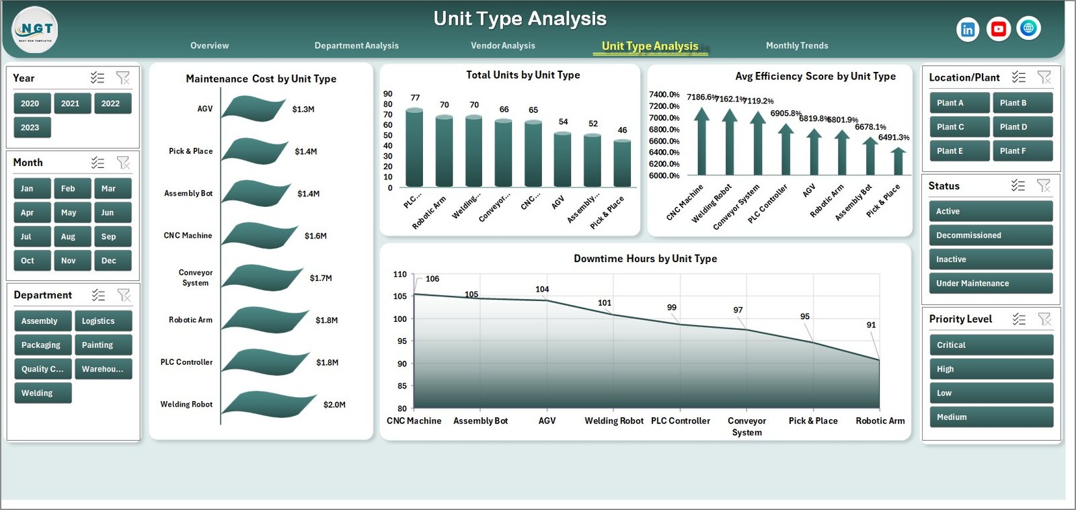Open the Monthly Trends tab
The height and width of the screenshot is (510, 1076).
(x=797, y=46)
